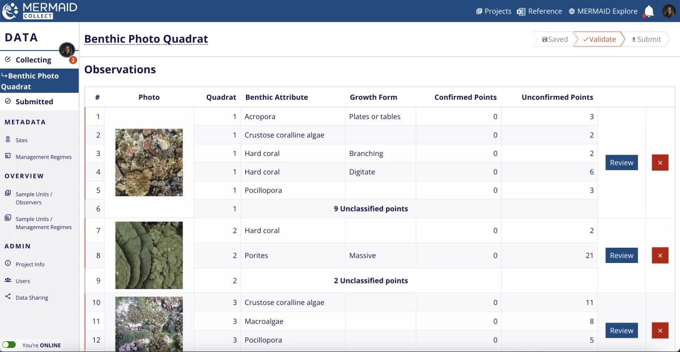The width and height of the screenshot is (680, 352).
Task: Click the 9 Unclassified points row
Action: [x=371, y=209]
